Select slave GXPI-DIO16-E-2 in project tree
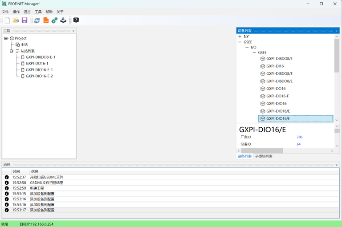342x227 pixels. [x=39, y=76]
